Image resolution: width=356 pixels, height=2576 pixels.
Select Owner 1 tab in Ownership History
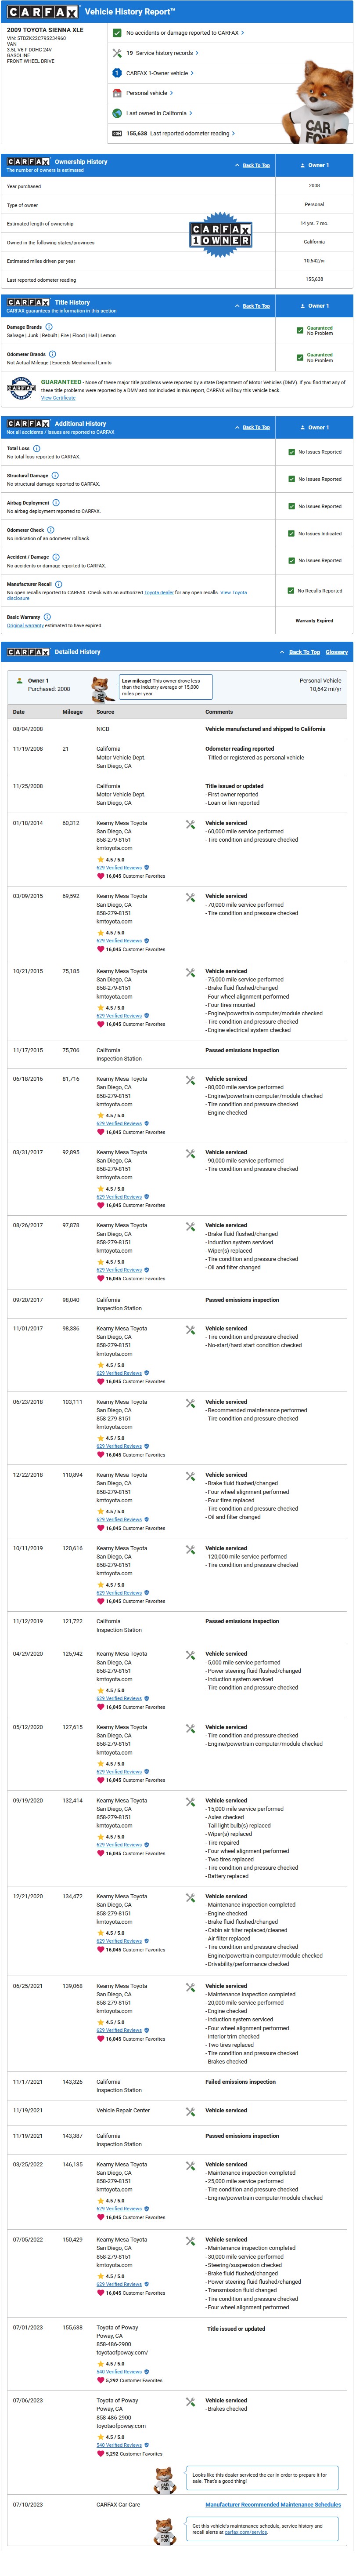point(314,165)
